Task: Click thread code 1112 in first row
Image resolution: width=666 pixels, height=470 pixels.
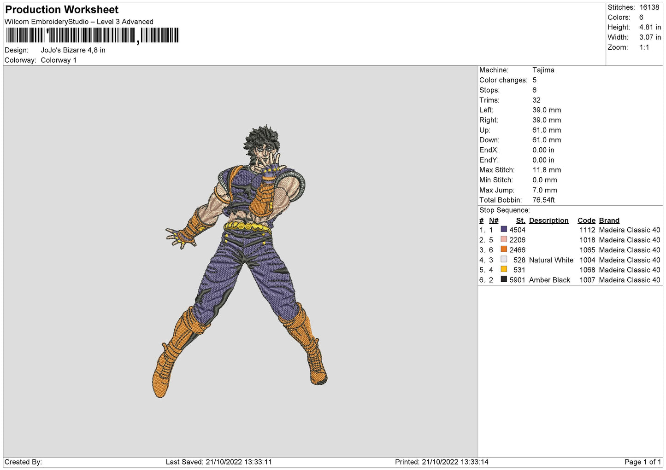Action: [x=587, y=230]
